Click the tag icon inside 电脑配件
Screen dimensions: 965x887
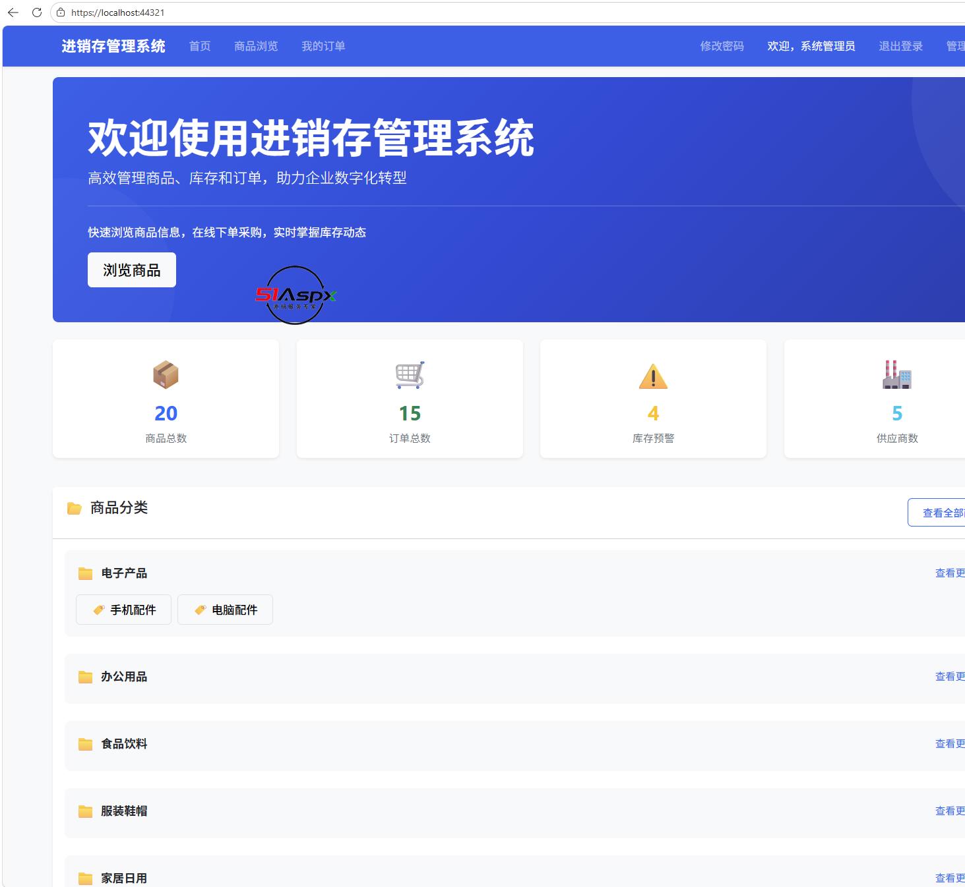pos(201,610)
